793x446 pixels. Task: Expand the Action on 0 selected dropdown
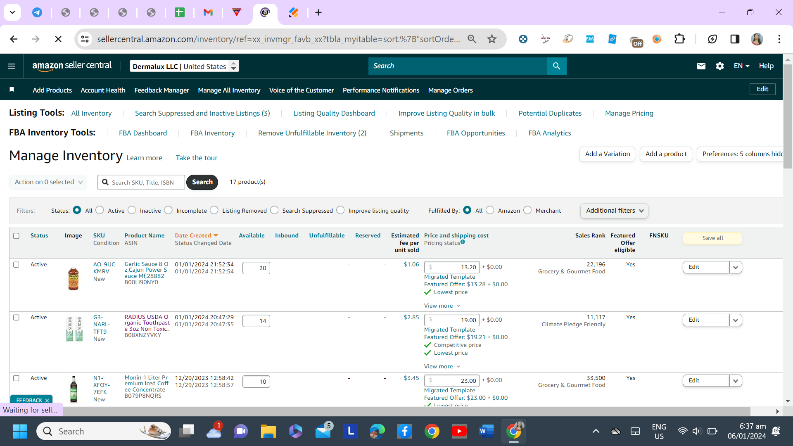click(x=48, y=182)
